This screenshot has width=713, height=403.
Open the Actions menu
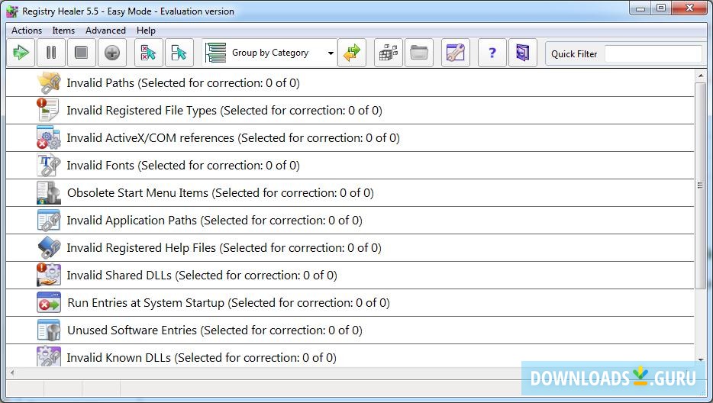(27, 31)
